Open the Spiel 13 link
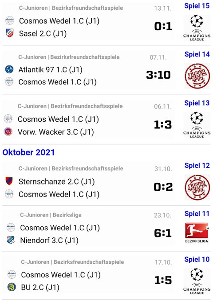The height and width of the screenshot is (301, 213). [197, 103]
